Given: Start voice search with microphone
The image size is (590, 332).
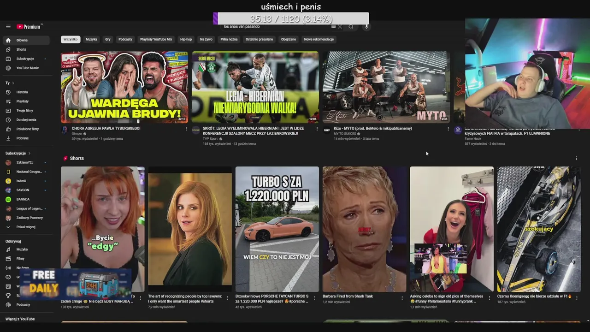Looking at the screenshot, I should pyautogui.click(x=367, y=27).
